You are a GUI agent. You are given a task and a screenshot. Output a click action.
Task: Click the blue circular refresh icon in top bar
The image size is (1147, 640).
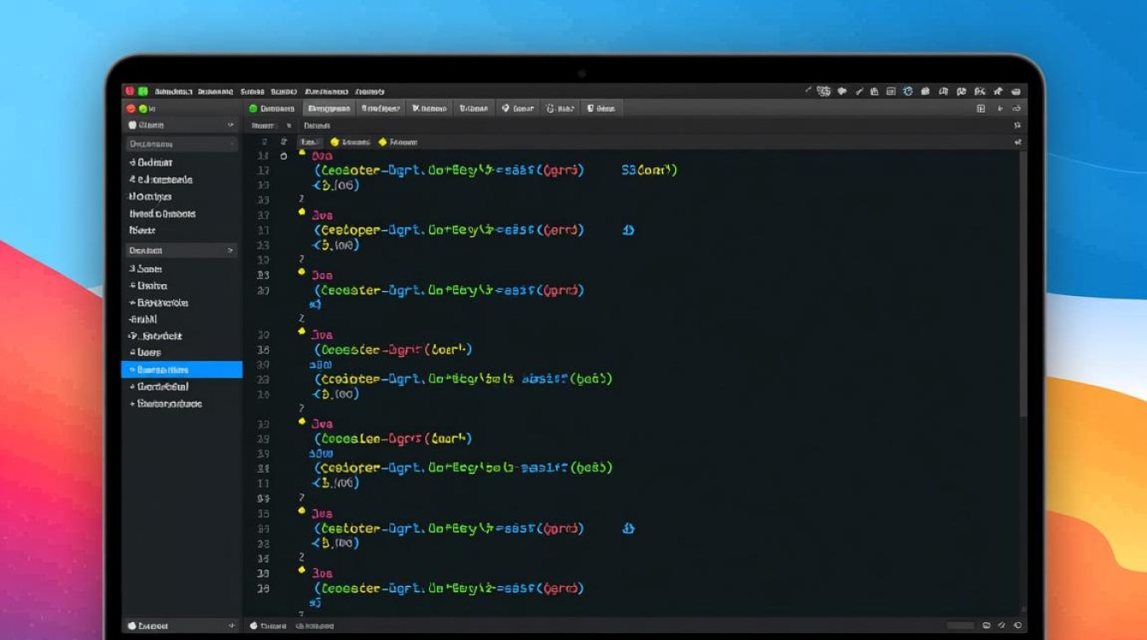[x=908, y=91]
